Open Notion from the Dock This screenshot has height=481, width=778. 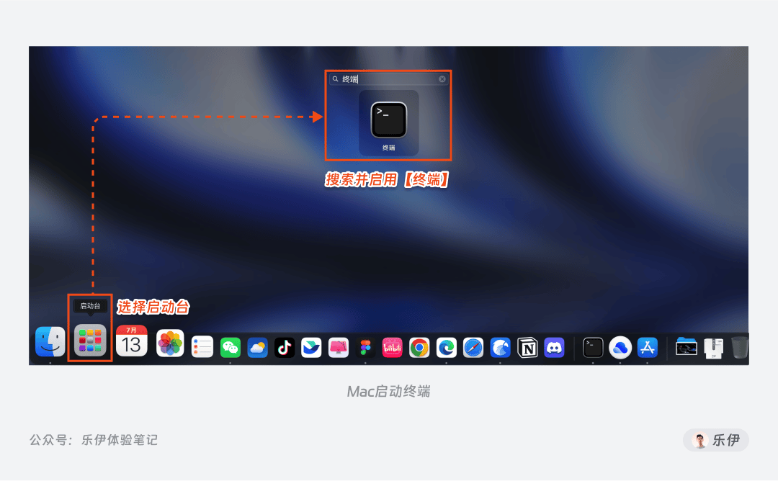[527, 348]
